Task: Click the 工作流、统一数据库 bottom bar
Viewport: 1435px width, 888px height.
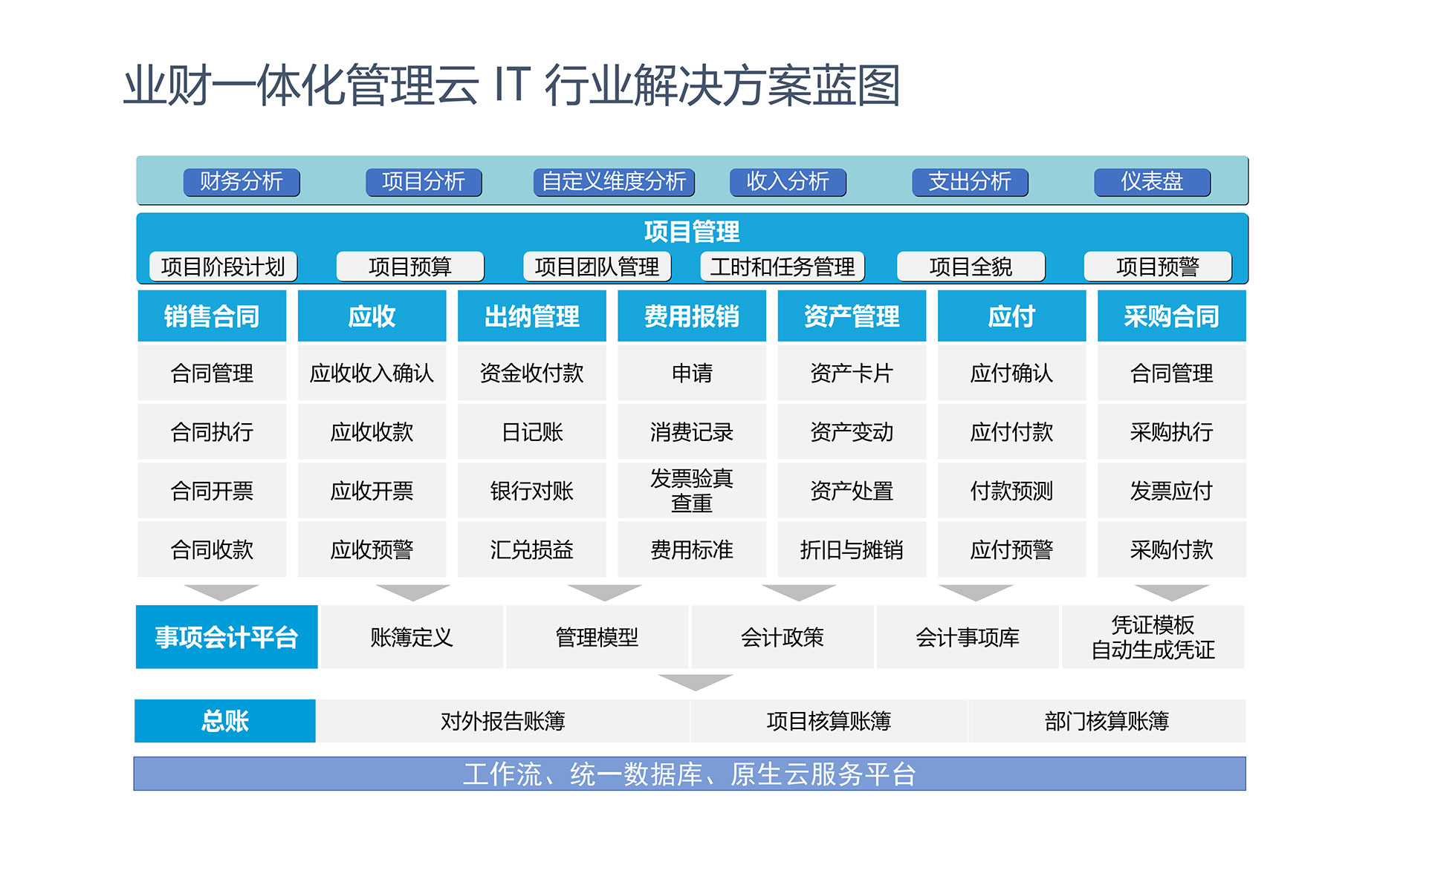Action: [689, 774]
